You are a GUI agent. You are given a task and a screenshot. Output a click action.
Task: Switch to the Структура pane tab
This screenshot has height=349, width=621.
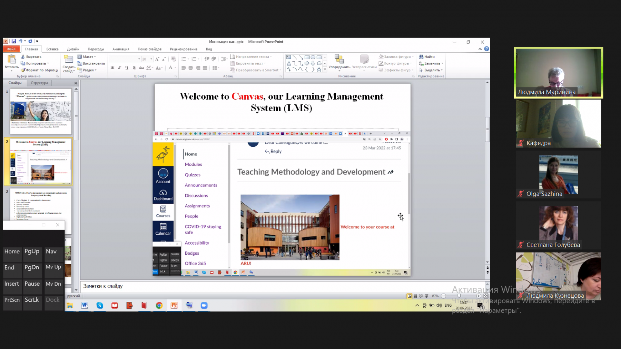(39, 83)
